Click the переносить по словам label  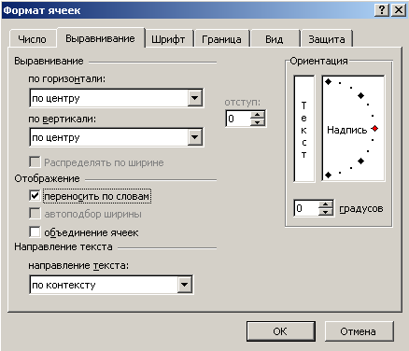tap(97, 196)
